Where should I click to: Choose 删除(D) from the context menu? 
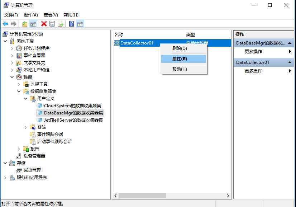[x=183, y=48]
